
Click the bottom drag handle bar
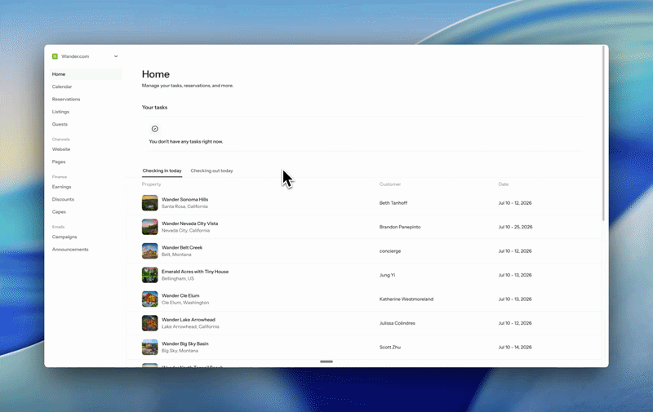(x=326, y=361)
